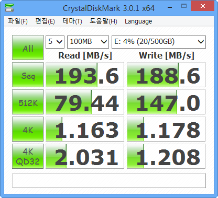Expand the E: drive selection dropdown
Screen dimensions: 218x198
[x=159, y=42]
